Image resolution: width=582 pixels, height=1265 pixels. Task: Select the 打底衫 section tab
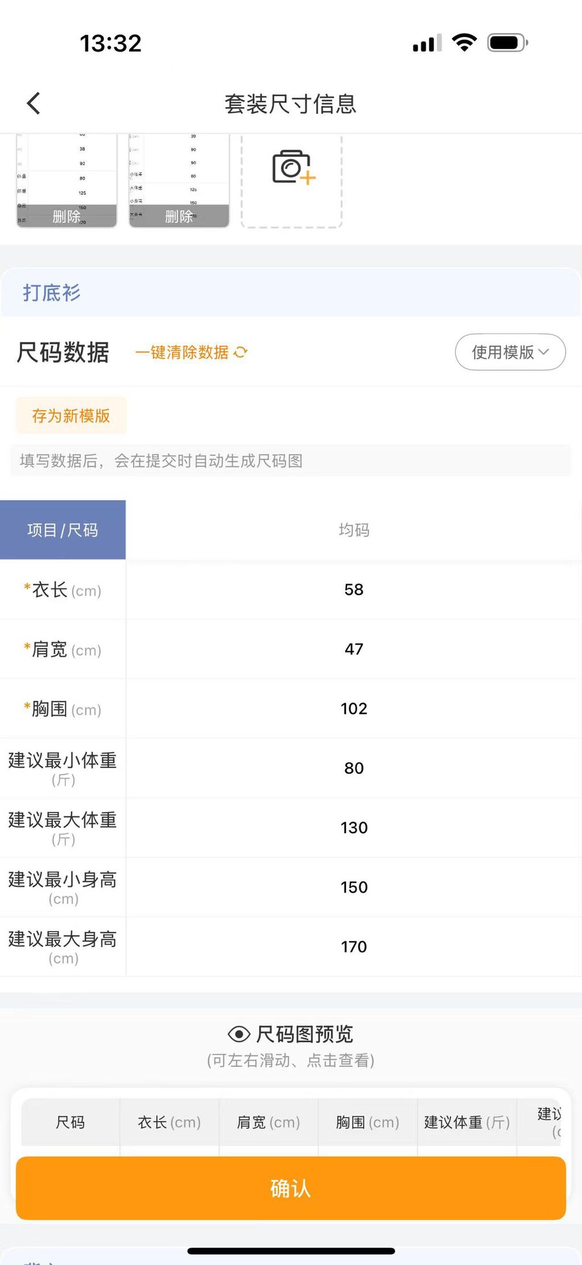click(52, 293)
